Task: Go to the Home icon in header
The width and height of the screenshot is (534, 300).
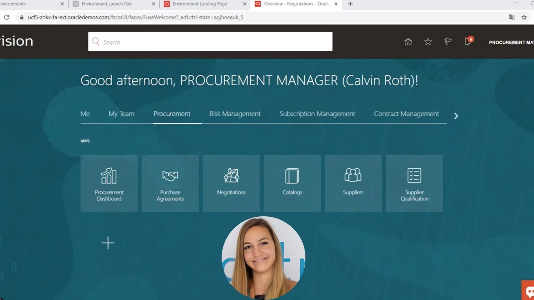Action: (x=408, y=42)
